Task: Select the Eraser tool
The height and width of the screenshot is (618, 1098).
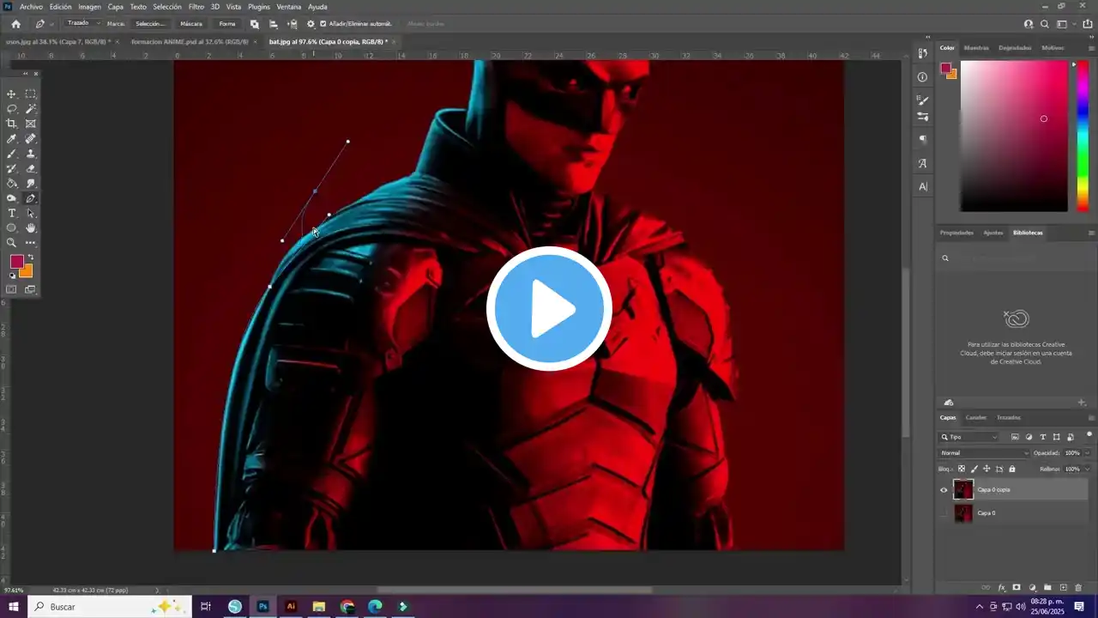Action: [x=31, y=168]
